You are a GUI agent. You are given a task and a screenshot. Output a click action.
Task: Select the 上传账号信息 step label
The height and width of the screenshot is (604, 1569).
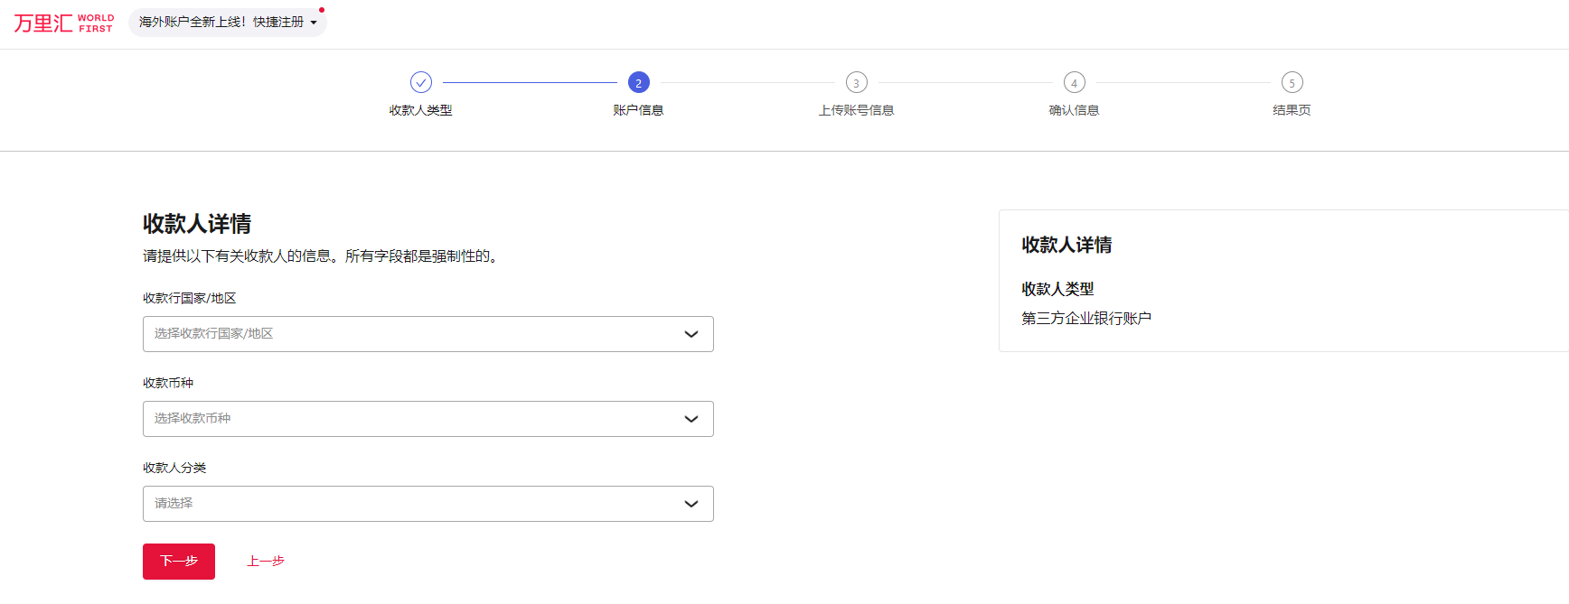856,110
